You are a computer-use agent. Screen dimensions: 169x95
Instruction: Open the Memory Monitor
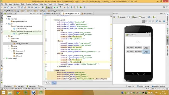[158, 86]
